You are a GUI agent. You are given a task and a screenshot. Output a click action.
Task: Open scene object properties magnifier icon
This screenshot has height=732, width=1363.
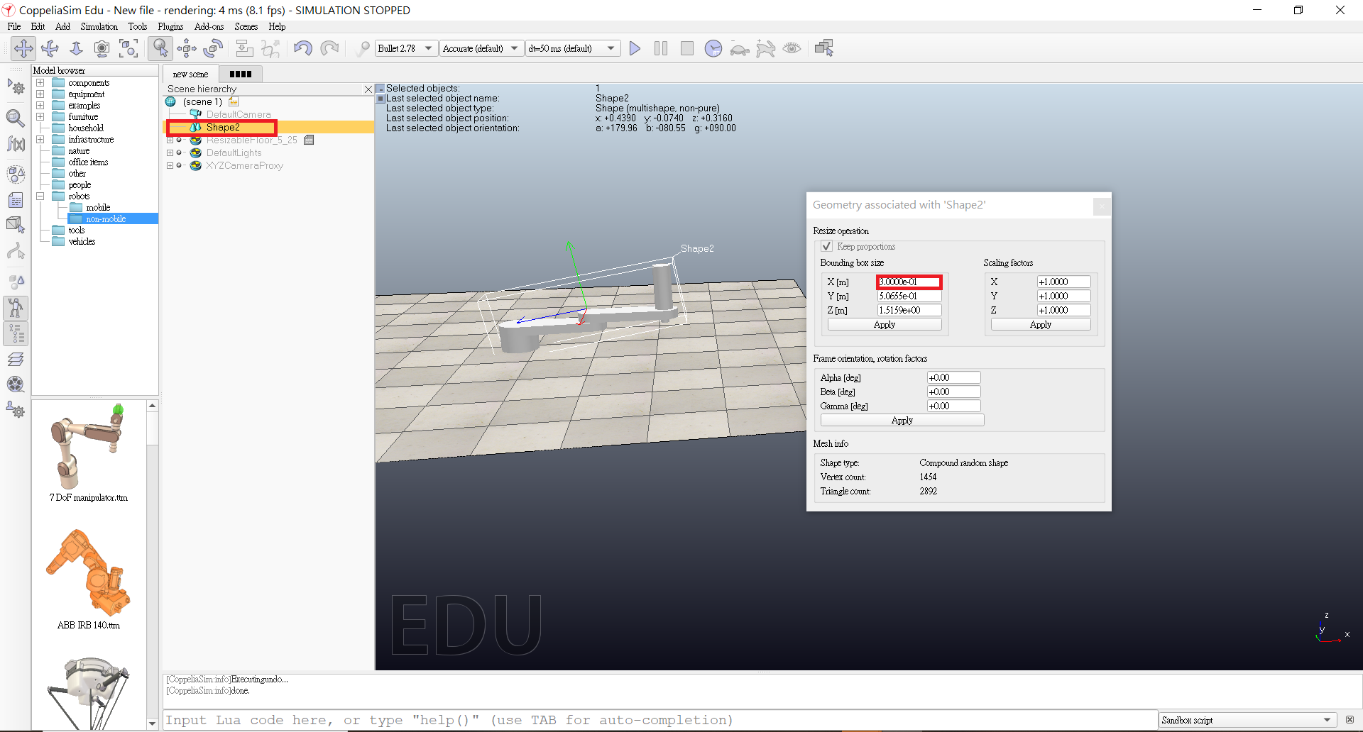click(x=16, y=118)
